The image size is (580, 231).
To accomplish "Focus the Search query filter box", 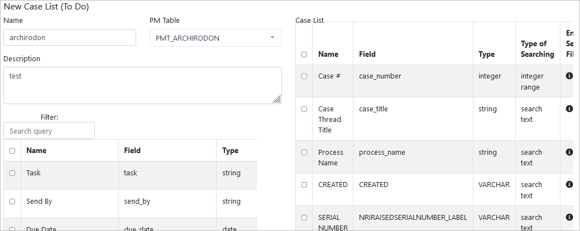I will [x=49, y=131].
